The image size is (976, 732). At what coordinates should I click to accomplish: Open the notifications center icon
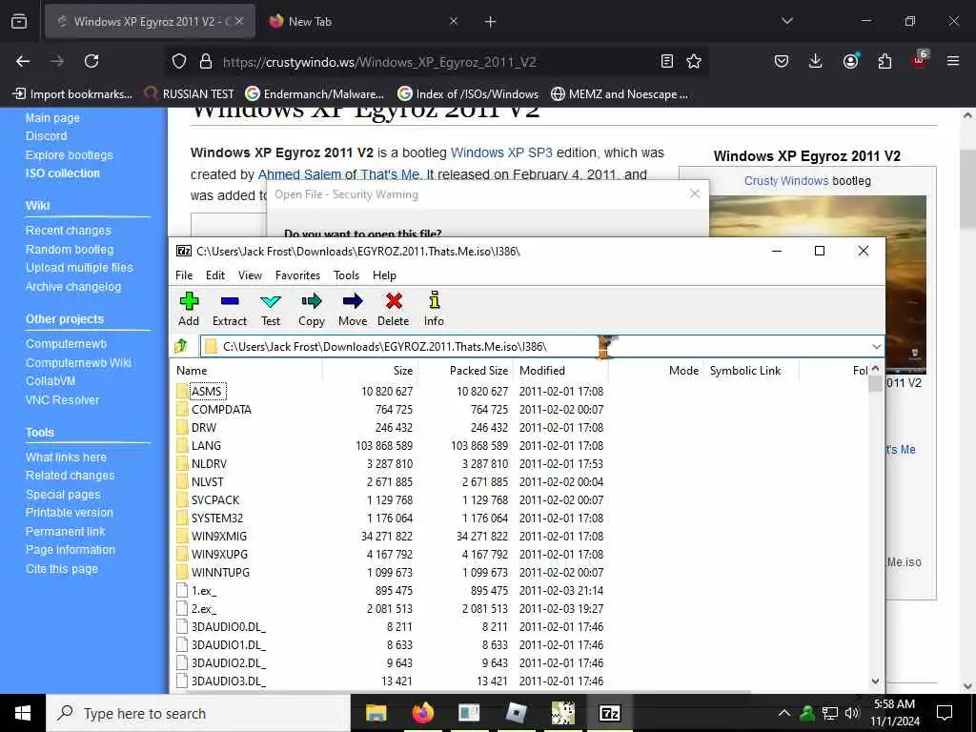pyautogui.click(x=945, y=713)
